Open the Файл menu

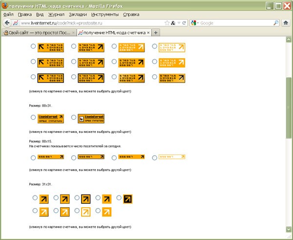8,14
